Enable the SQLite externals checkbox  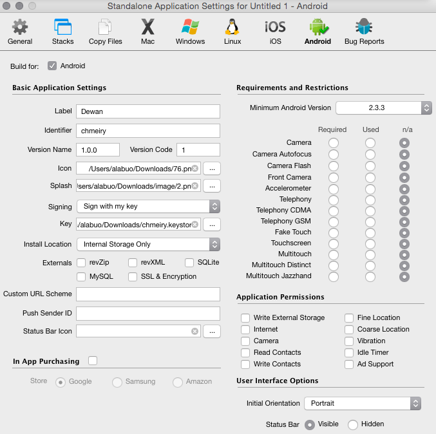189,263
